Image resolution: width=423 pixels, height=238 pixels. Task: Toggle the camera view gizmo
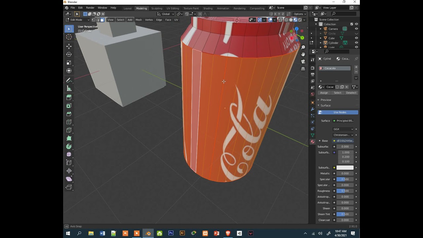(303, 61)
